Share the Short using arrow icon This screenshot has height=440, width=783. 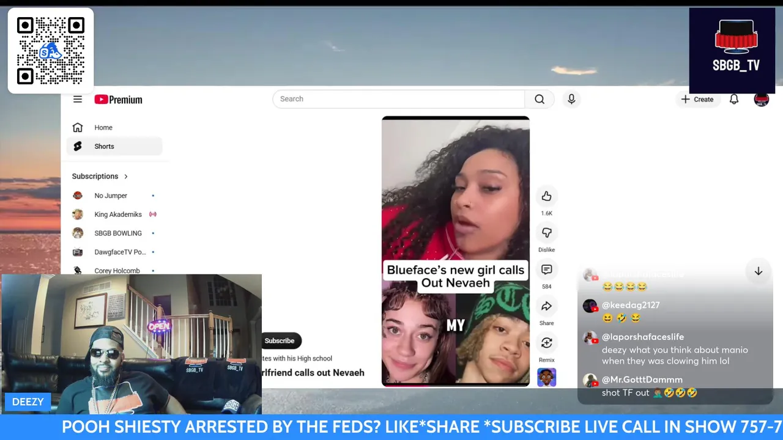546,306
